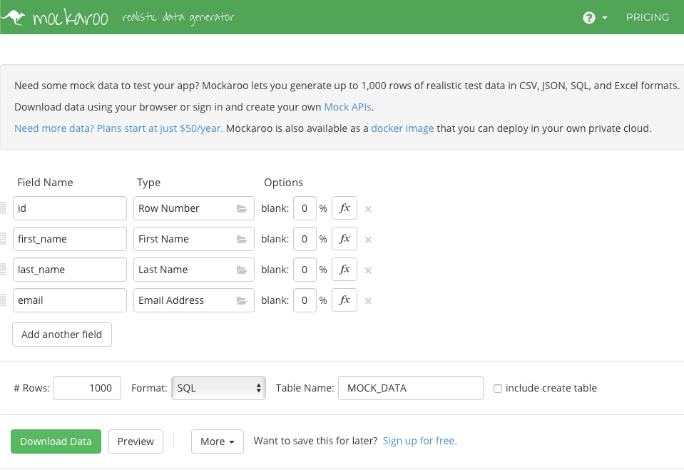Remove the email field row
This screenshot has height=470, width=684.
coord(368,301)
